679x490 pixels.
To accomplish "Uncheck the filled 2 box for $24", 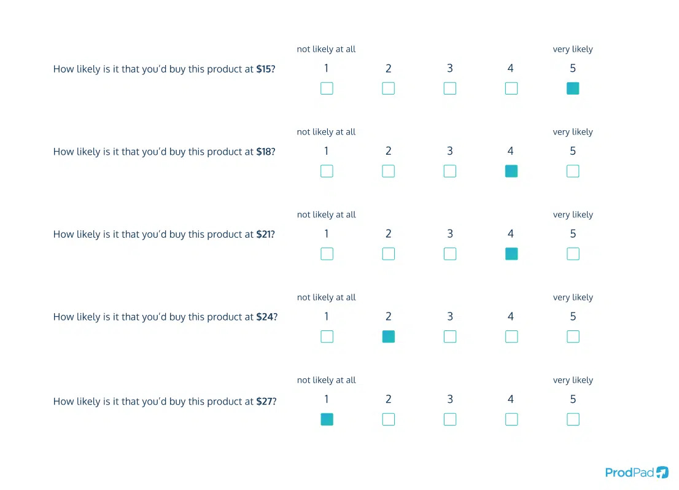I will click(389, 336).
